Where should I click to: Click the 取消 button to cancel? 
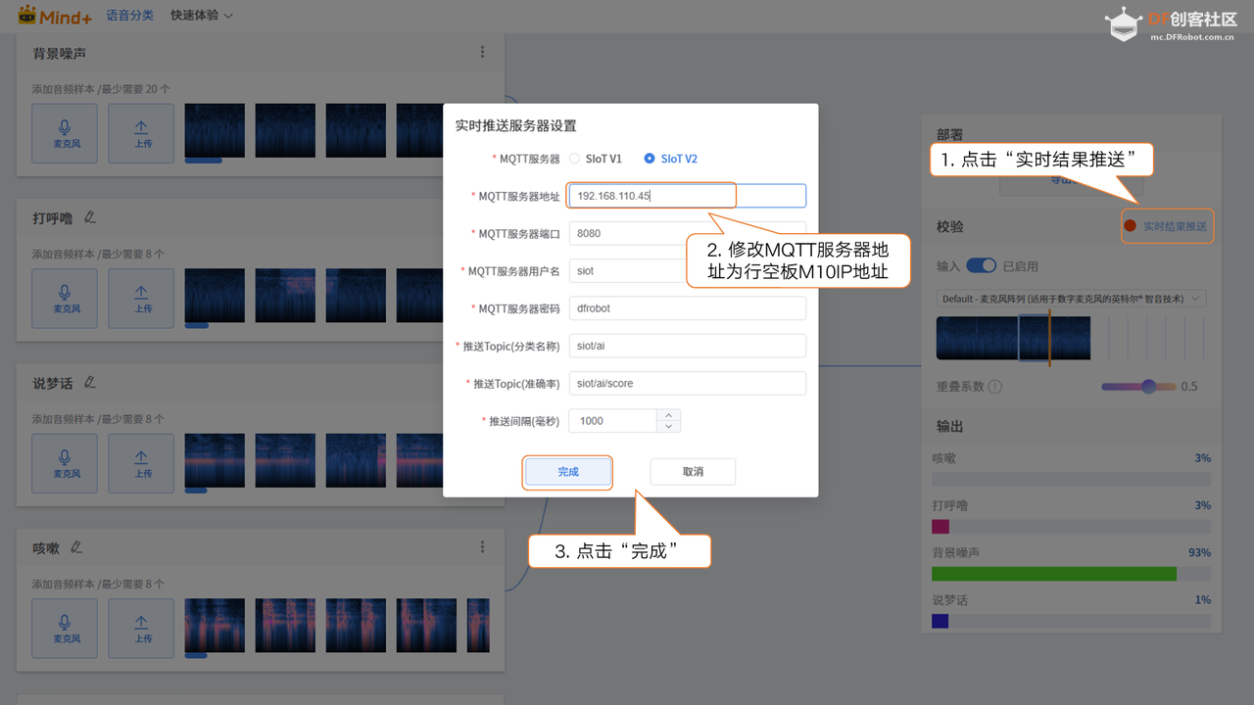click(x=693, y=471)
